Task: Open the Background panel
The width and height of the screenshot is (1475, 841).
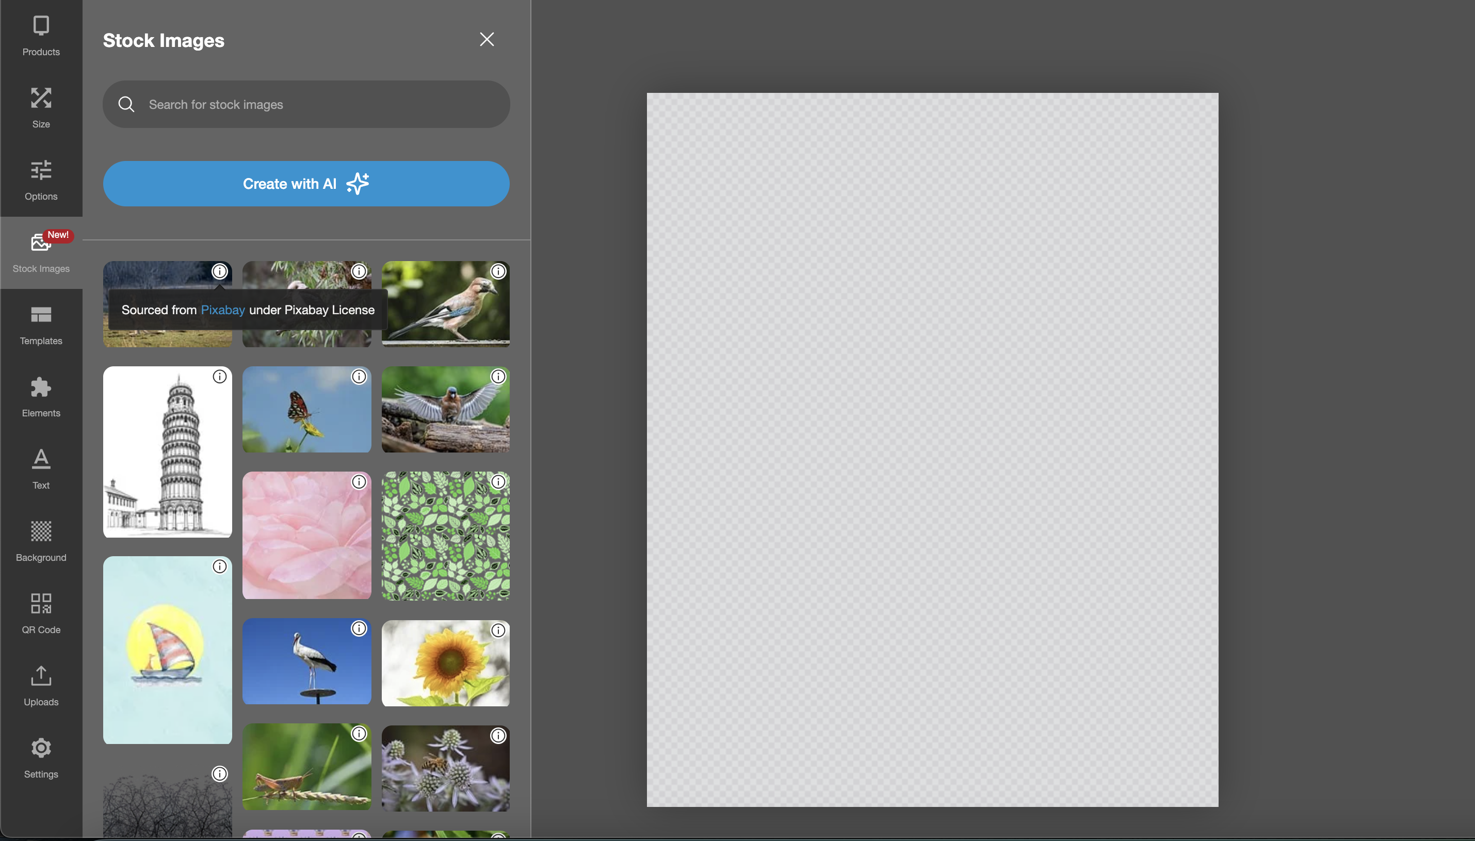Action: pos(41,541)
